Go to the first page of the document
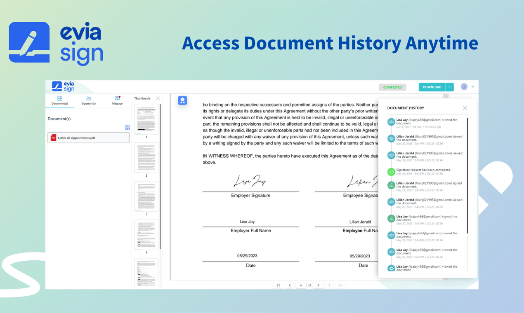Viewport: 524px width, 313px height. point(279,285)
